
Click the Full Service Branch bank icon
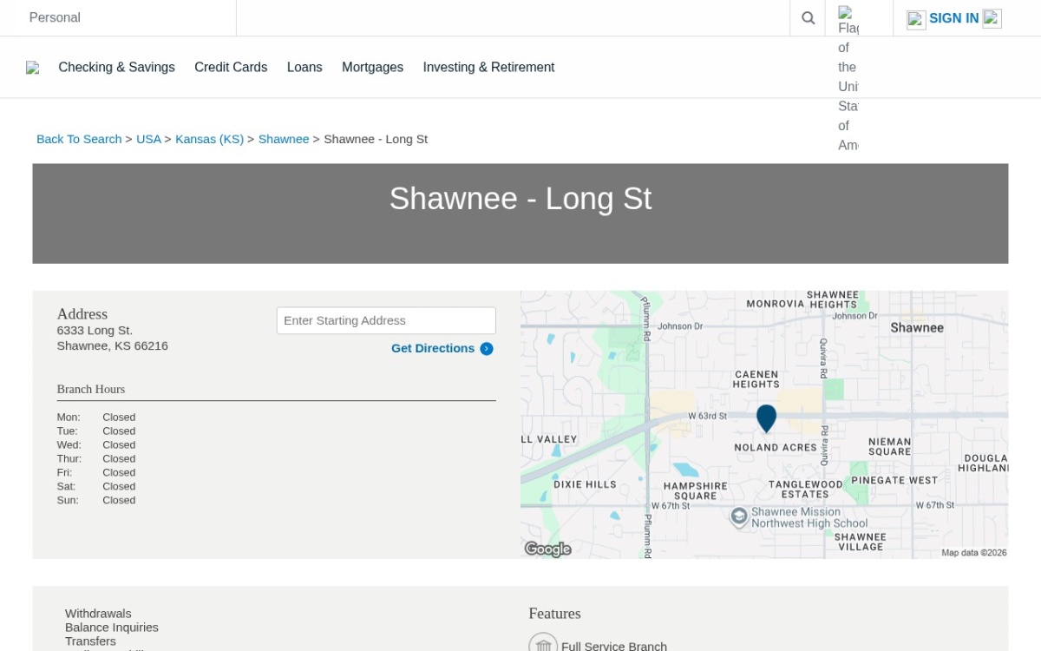tap(543, 643)
